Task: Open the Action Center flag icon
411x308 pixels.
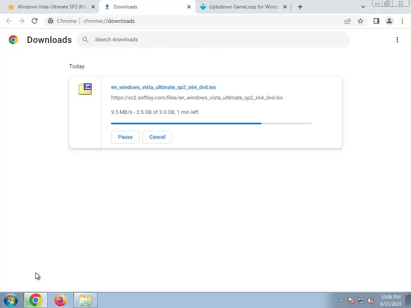Action: (351, 300)
